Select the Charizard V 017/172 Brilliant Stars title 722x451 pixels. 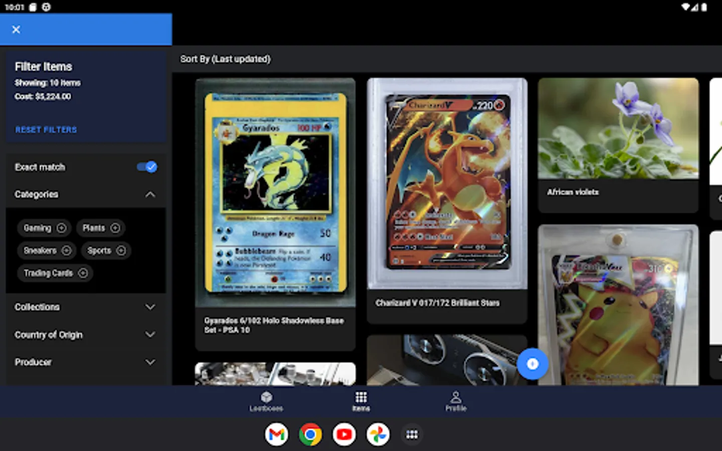(x=437, y=303)
